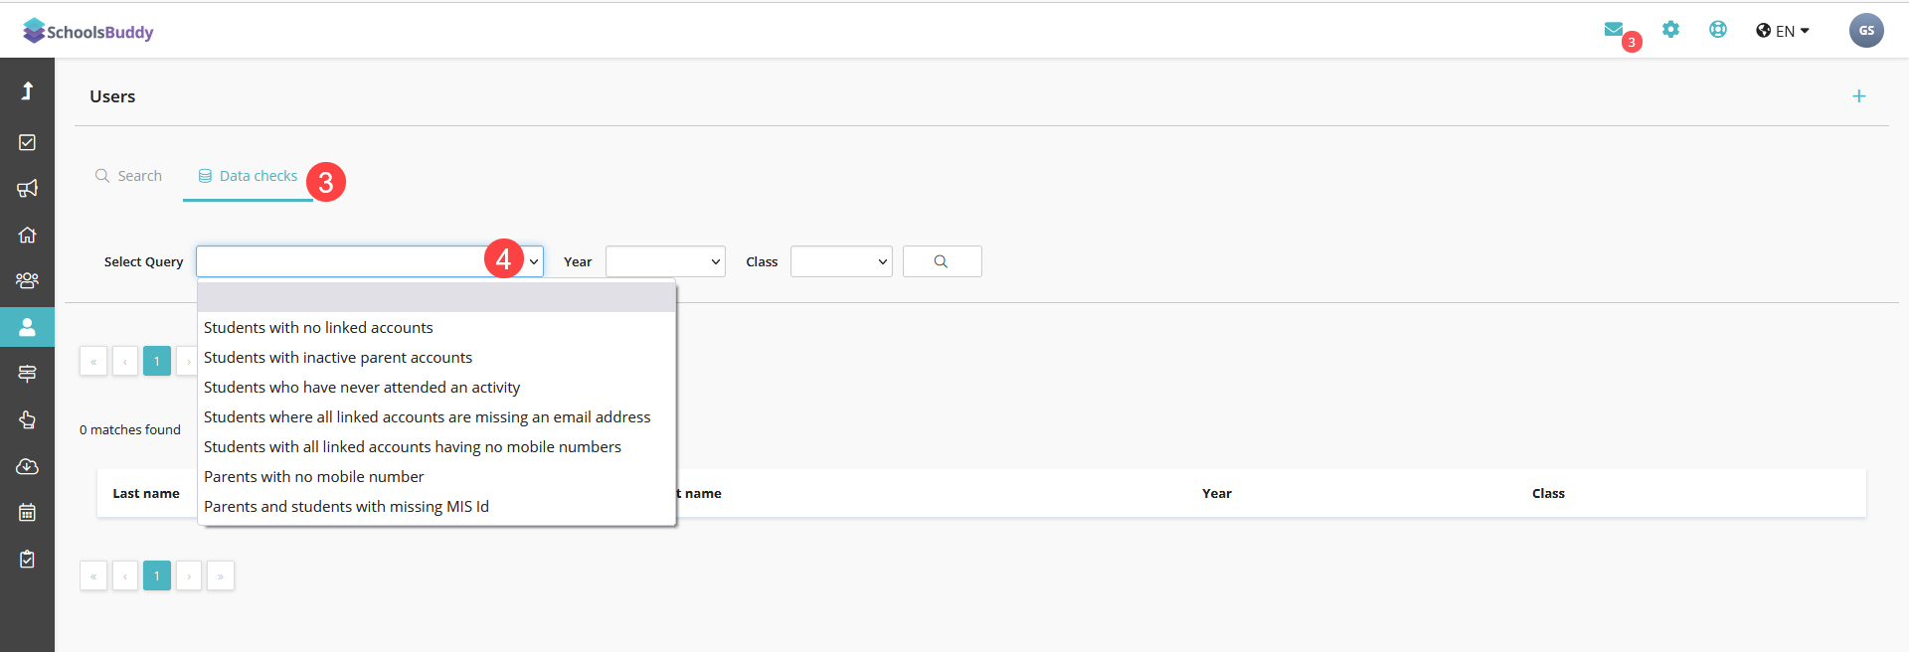The height and width of the screenshot is (652, 1909).
Task: Open the groups people sidebar icon
Action: (x=27, y=280)
